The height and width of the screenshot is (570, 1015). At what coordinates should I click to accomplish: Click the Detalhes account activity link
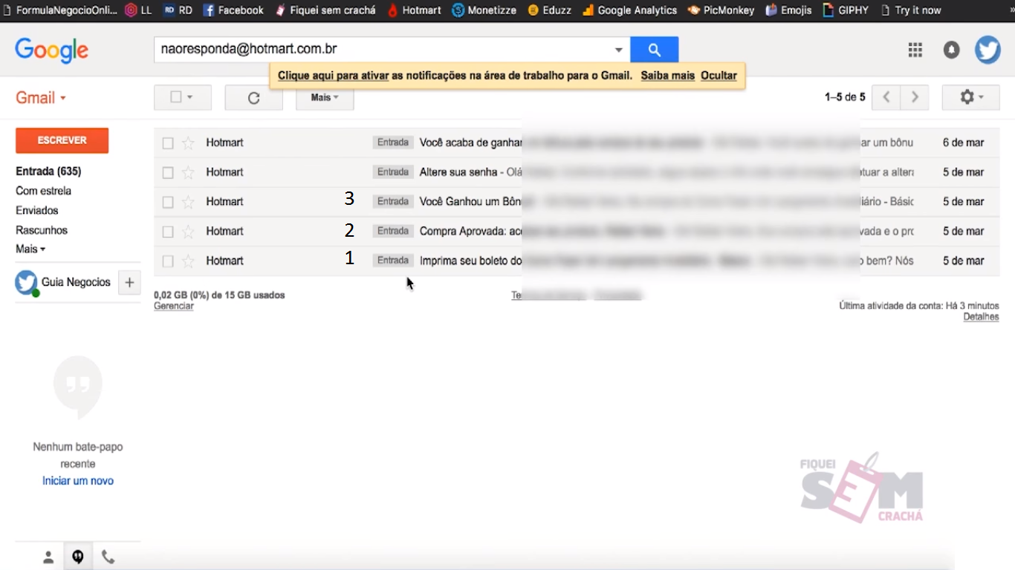[981, 317]
